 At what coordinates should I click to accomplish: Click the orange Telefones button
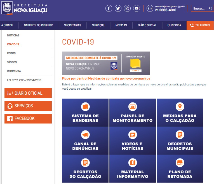(x=200, y=25)
